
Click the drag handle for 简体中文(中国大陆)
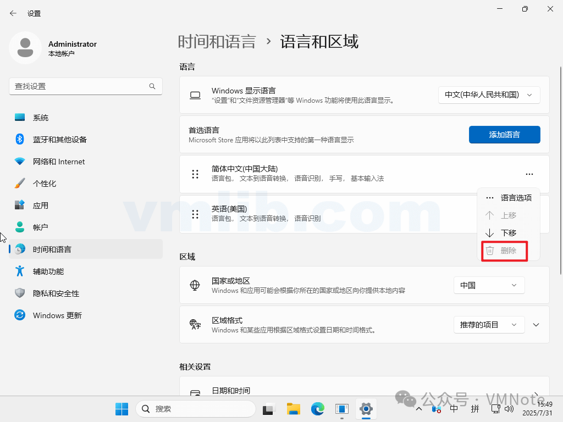click(195, 174)
